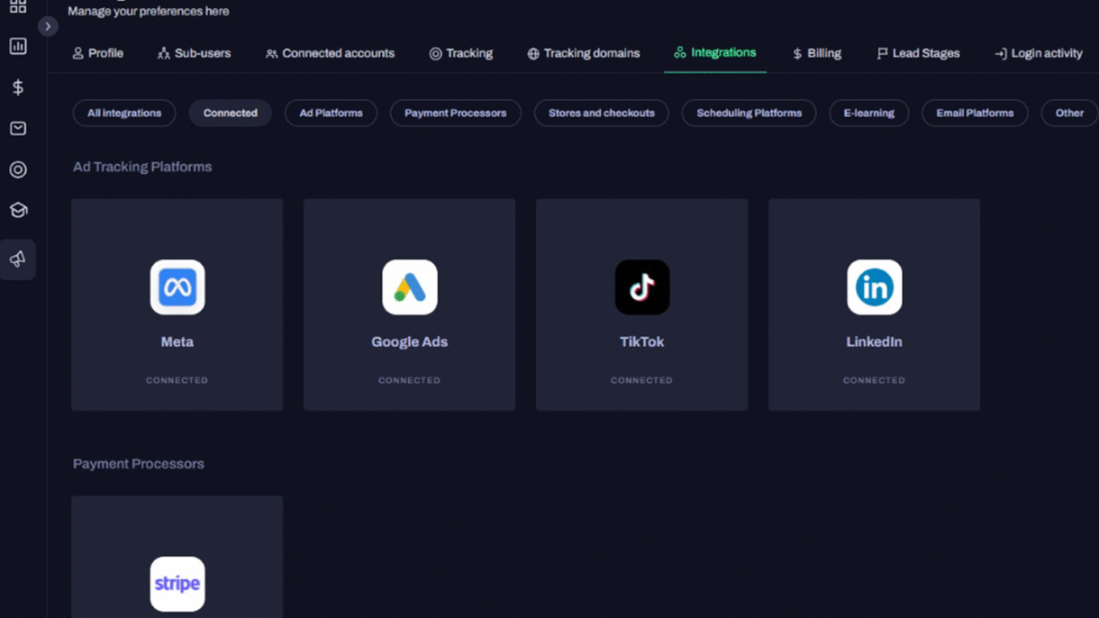Viewport: 1099px width, 618px height.
Task: Select the Connected filter pill
Action: coord(231,114)
